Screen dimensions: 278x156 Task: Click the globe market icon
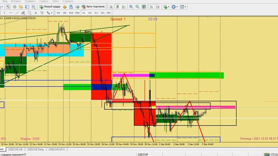pyautogui.click(x=77, y=7)
